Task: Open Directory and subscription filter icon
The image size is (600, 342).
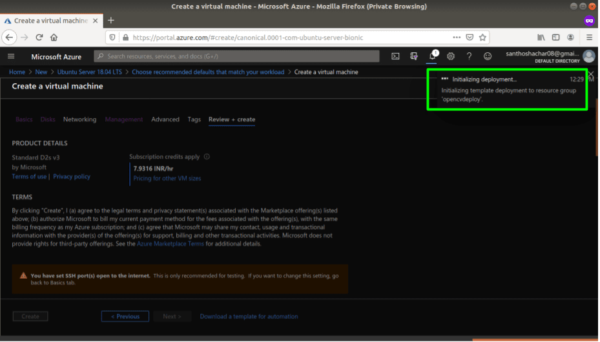Action: pyautogui.click(x=413, y=57)
